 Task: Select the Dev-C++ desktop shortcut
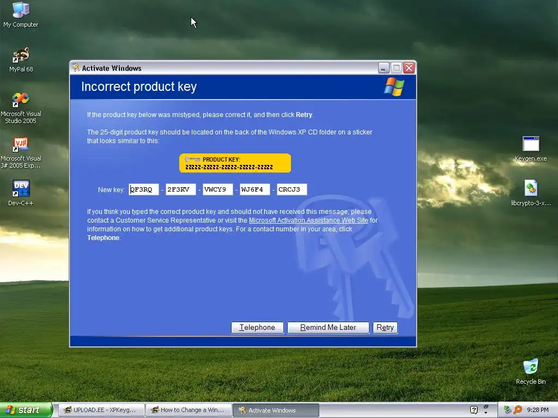point(21,193)
